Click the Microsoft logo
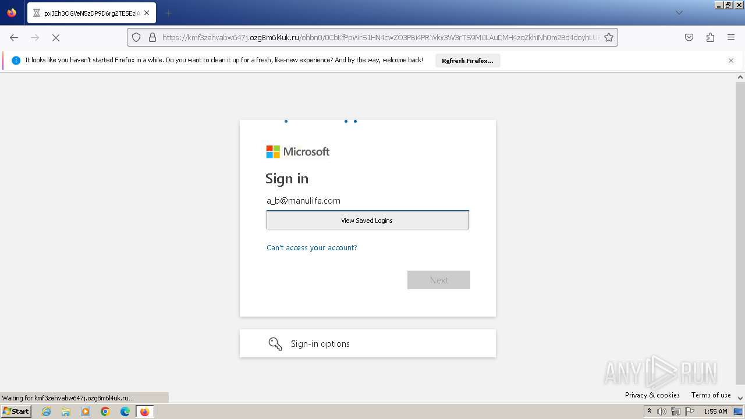This screenshot has width=745, height=419. [298, 152]
